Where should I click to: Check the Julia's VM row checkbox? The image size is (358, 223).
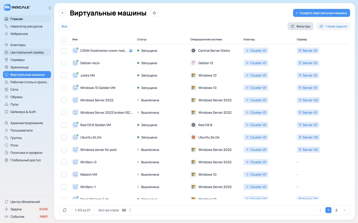click(64, 76)
